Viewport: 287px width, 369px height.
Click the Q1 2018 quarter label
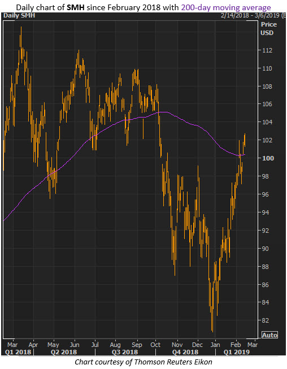[18, 352]
